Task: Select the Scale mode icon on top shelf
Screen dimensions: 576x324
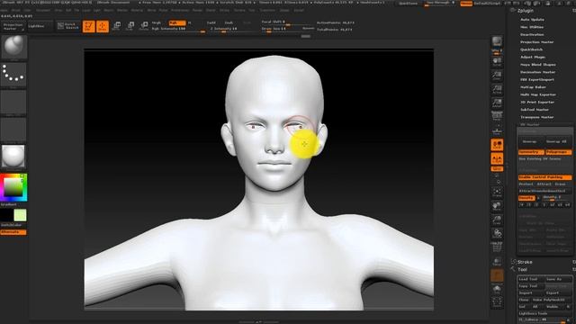Action: point(130,26)
